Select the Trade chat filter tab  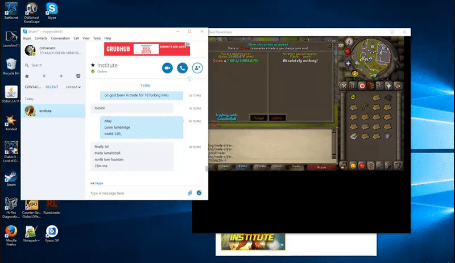296,167
